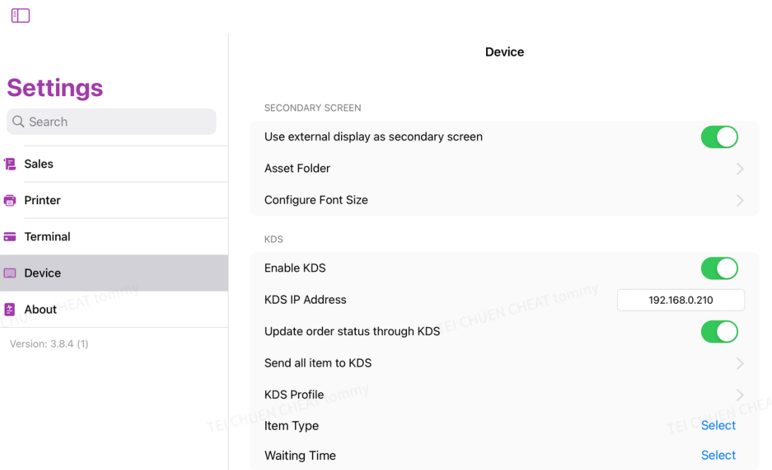Click the Printer icon in sidebar
The height and width of the screenshot is (470, 772).
[10, 201]
